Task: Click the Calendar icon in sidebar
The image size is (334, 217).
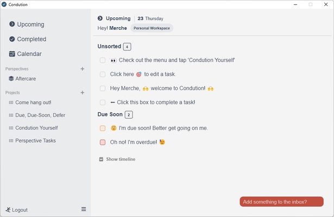Action: click(12, 54)
